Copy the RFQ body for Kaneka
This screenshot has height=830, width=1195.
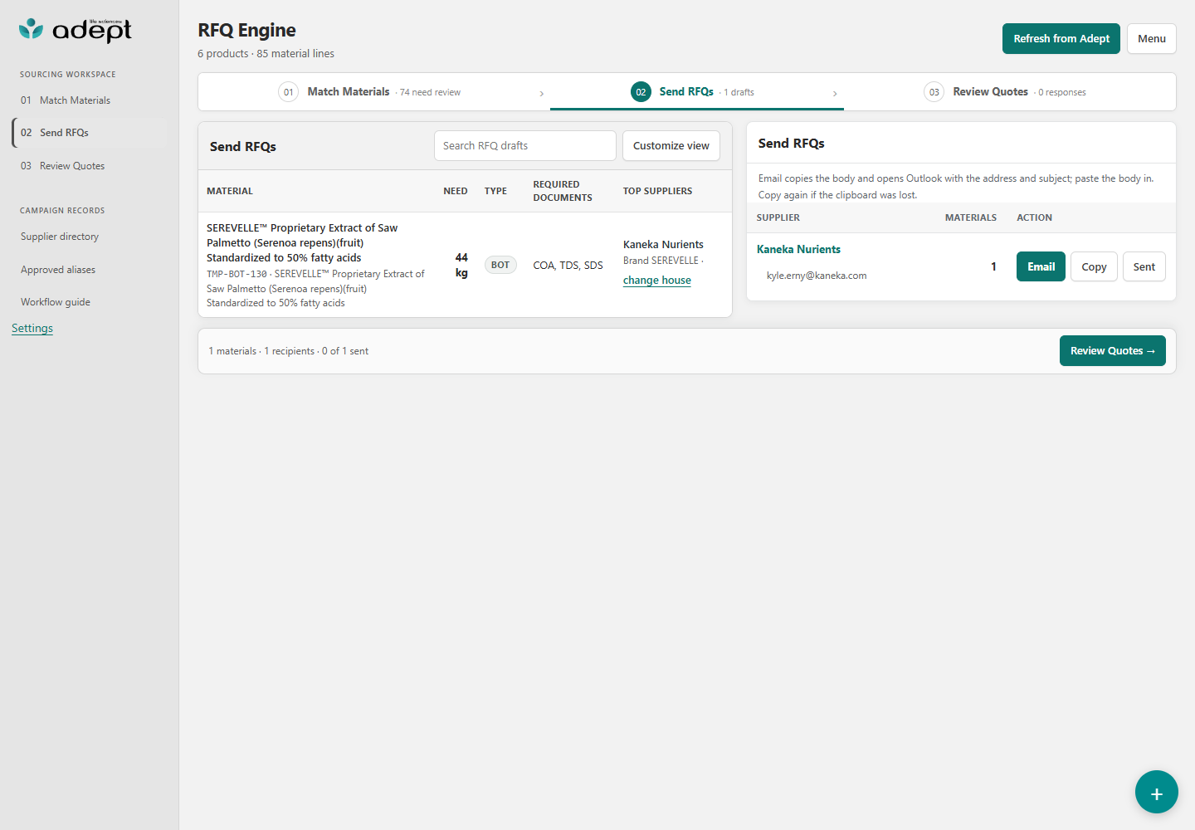1094,266
